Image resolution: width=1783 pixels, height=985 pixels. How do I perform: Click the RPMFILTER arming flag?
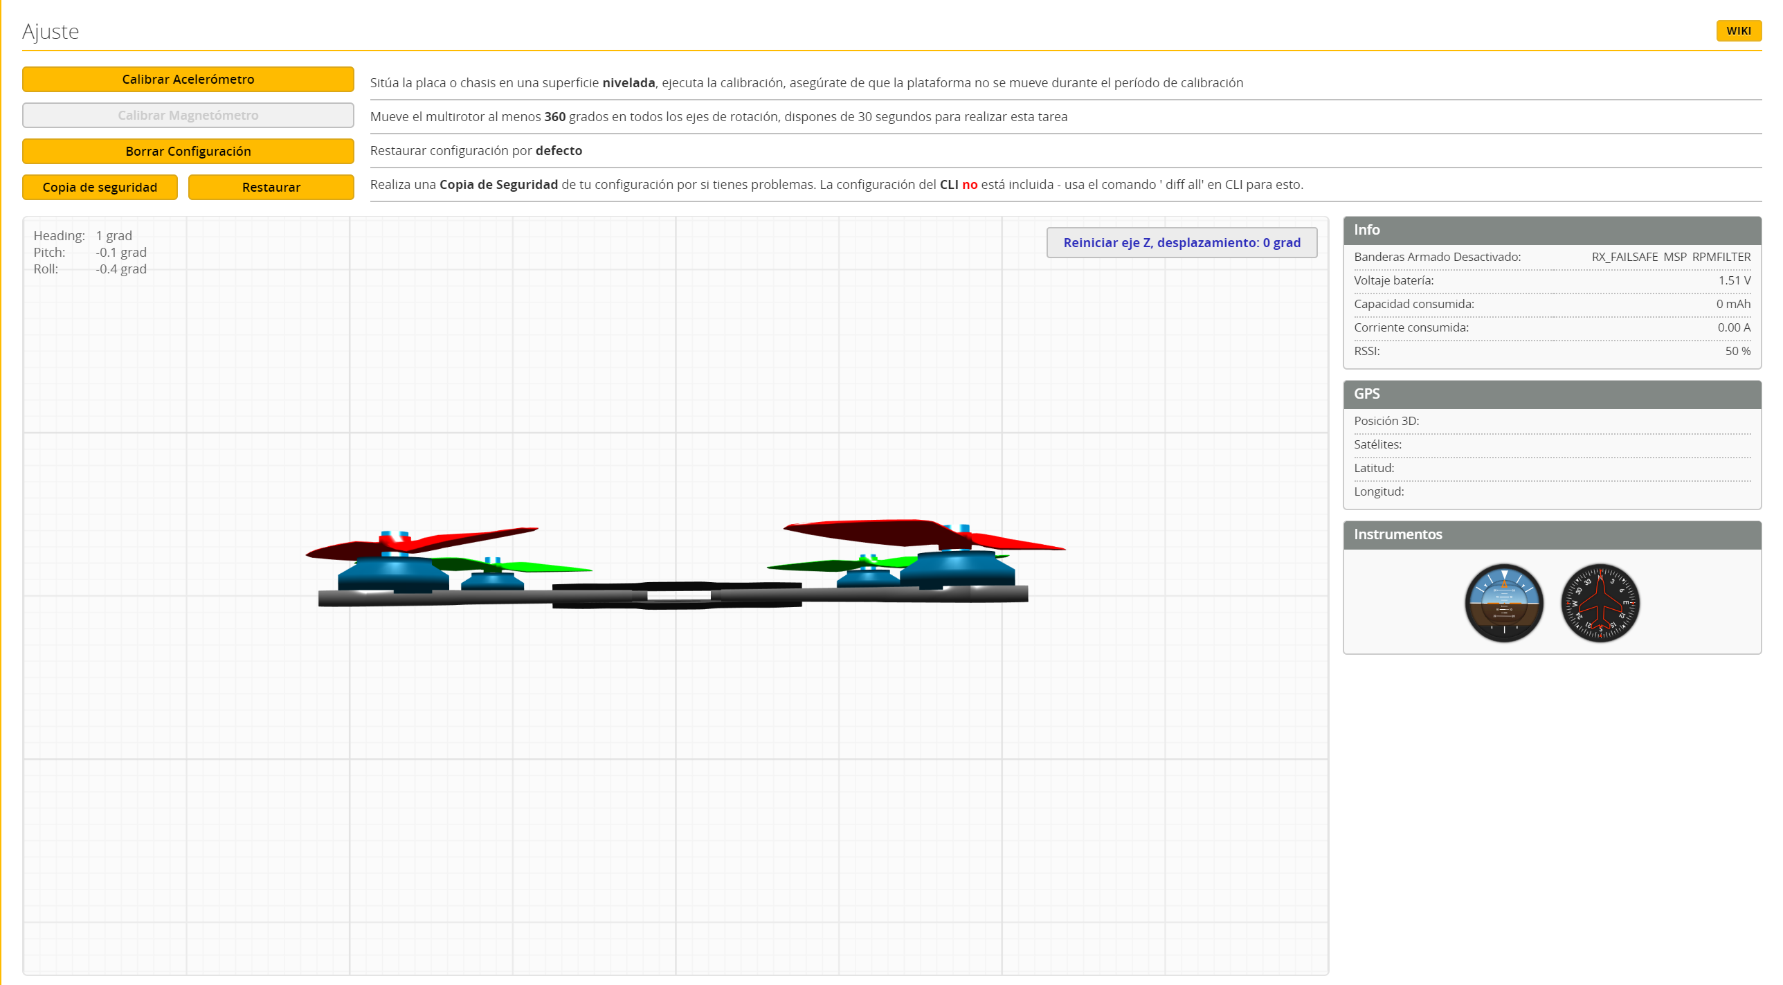tap(1721, 257)
